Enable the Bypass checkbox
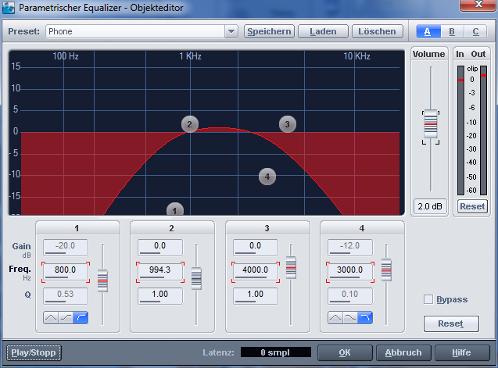This screenshot has height=368, width=498. 428,299
